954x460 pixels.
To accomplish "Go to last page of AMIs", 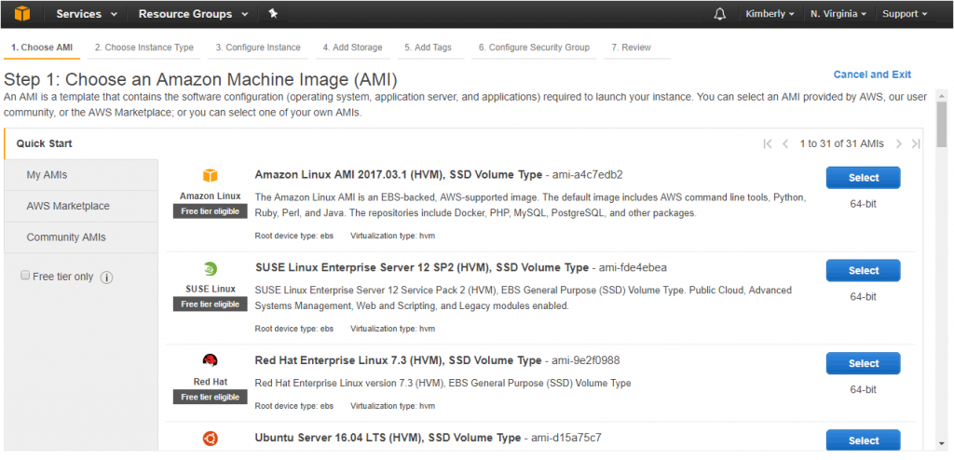I will [916, 143].
